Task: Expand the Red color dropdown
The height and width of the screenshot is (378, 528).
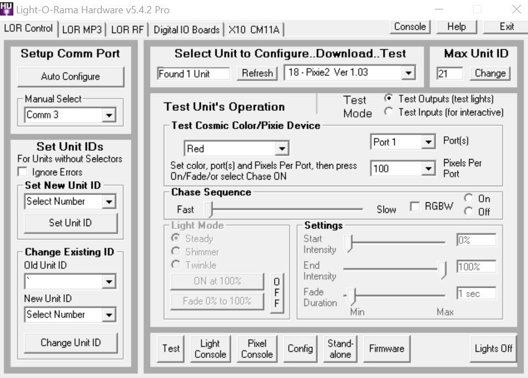Action: 282,149
